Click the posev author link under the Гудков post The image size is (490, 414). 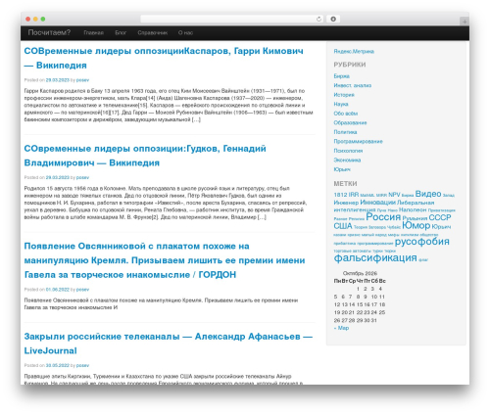tap(82, 177)
